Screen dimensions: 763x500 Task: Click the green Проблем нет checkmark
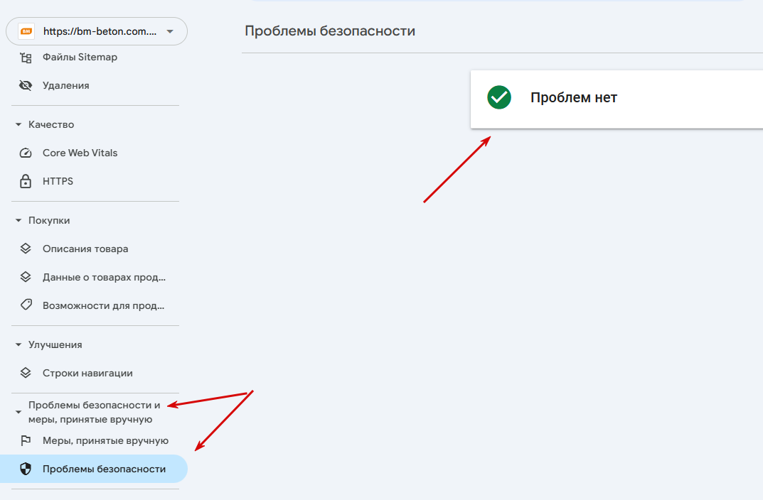(x=499, y=97)
